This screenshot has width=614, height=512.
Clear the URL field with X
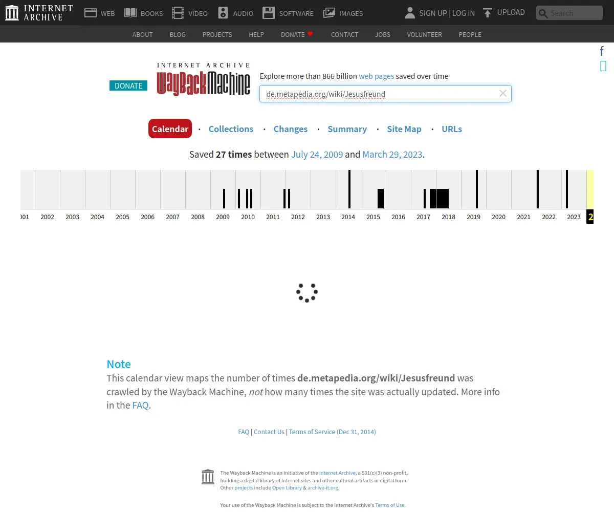pos(503,93)
